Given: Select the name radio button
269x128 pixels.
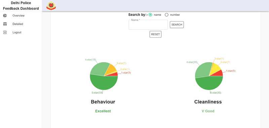Looking at the screenshot, I should coord(150,15).
